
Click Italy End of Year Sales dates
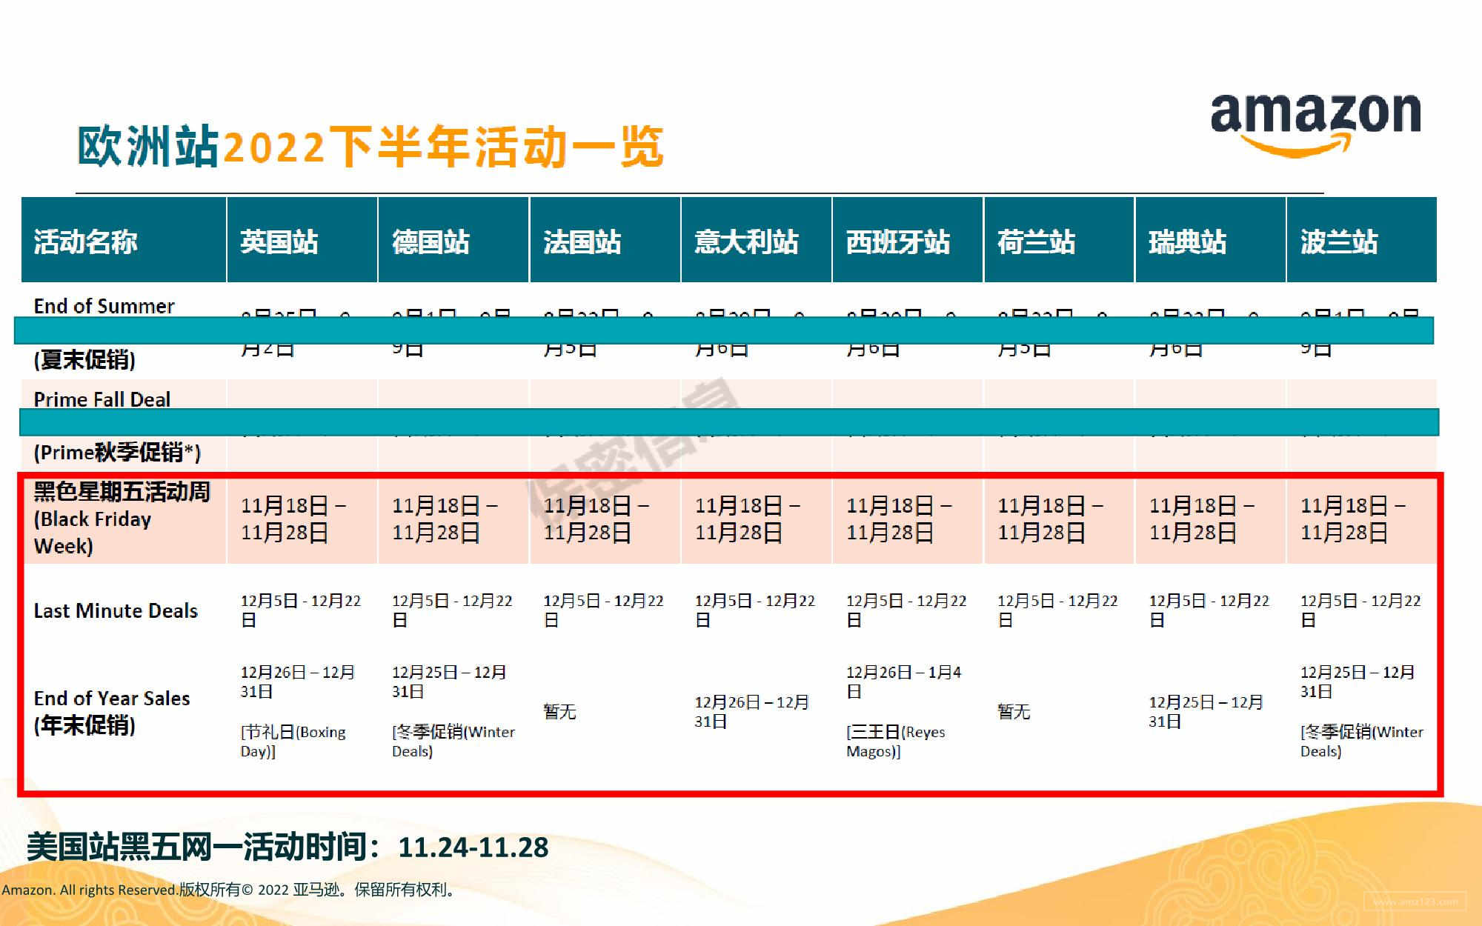pyautogui.click(x=751, y=711)
